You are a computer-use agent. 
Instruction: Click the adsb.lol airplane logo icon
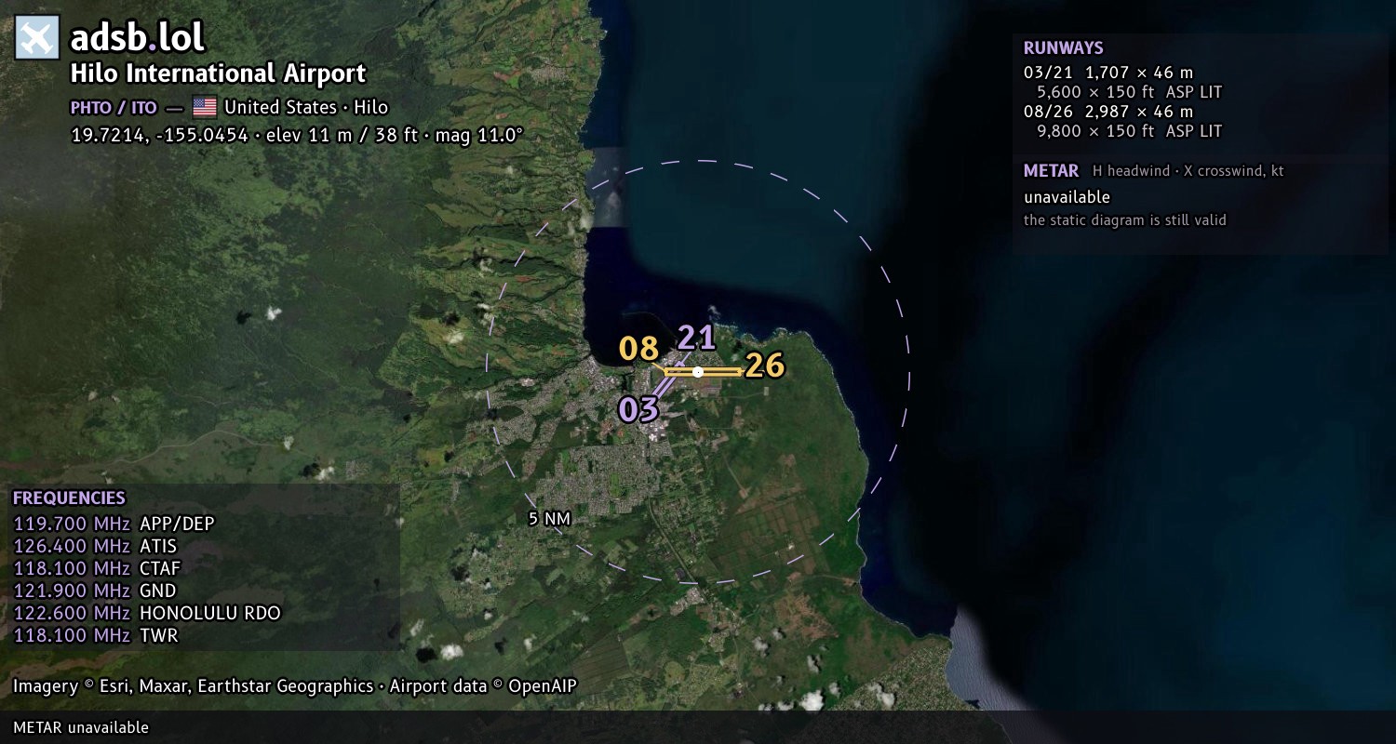click(x=37, y=38)
